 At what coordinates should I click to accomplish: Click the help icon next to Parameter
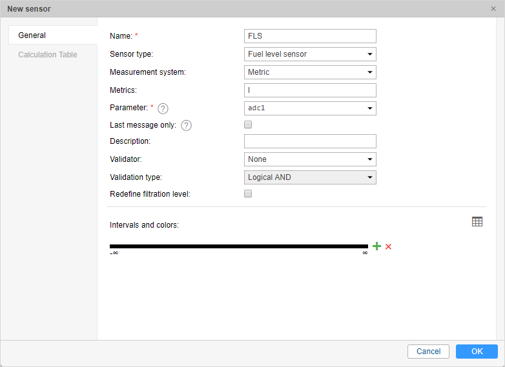pos(163,108)
